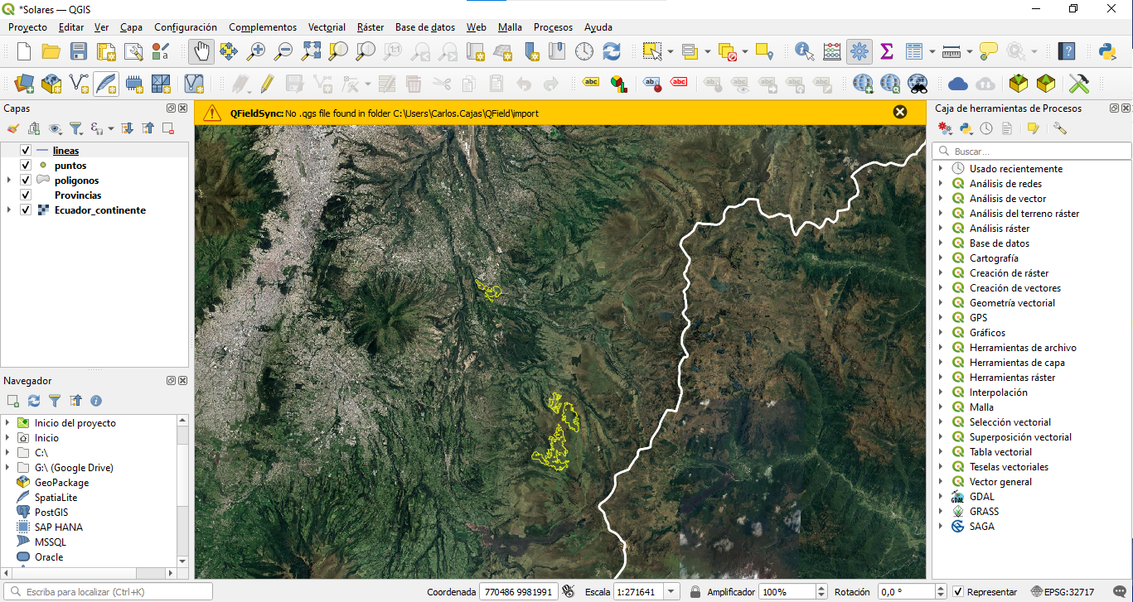This screenshot has height=602, width=1133.
Task: Open the plugin hammer and wrench tools icon
Action: tap(1078, 83)
